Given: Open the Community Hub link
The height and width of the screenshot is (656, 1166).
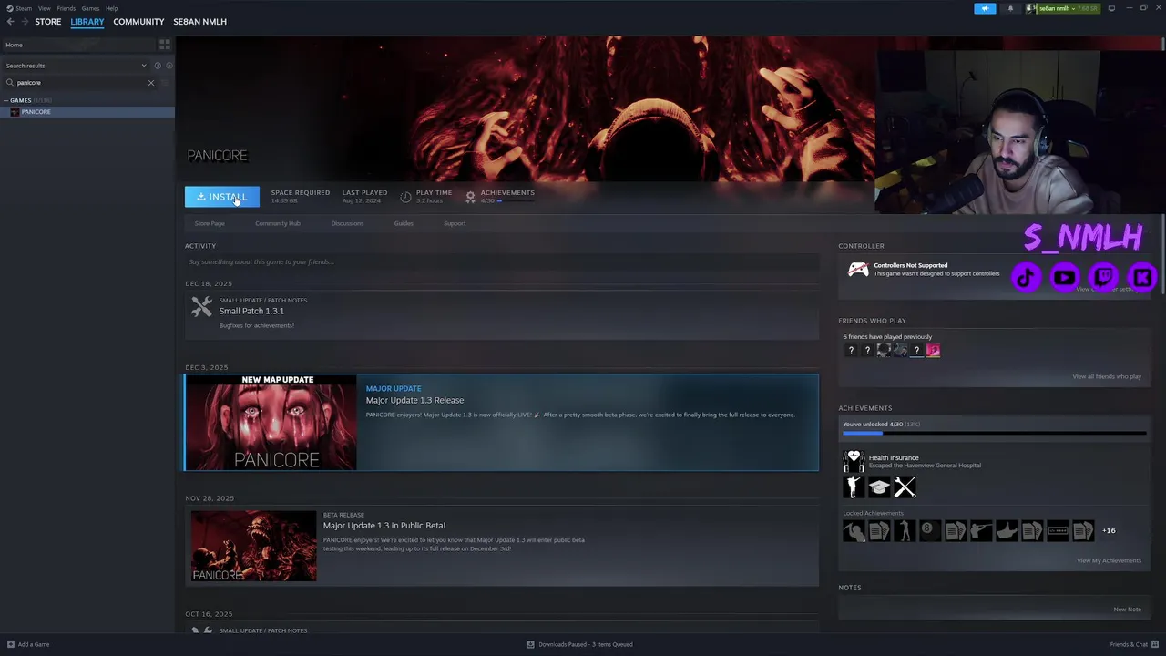Looking at the screenshot, I should pos(278,223).
